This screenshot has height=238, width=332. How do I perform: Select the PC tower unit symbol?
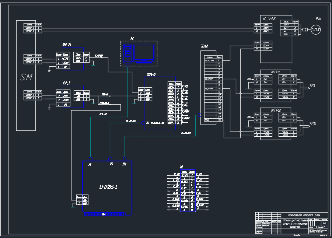click(127, 52)
